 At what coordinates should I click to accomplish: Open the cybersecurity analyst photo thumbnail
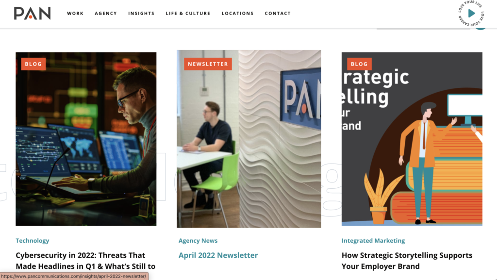click(86, 139)
